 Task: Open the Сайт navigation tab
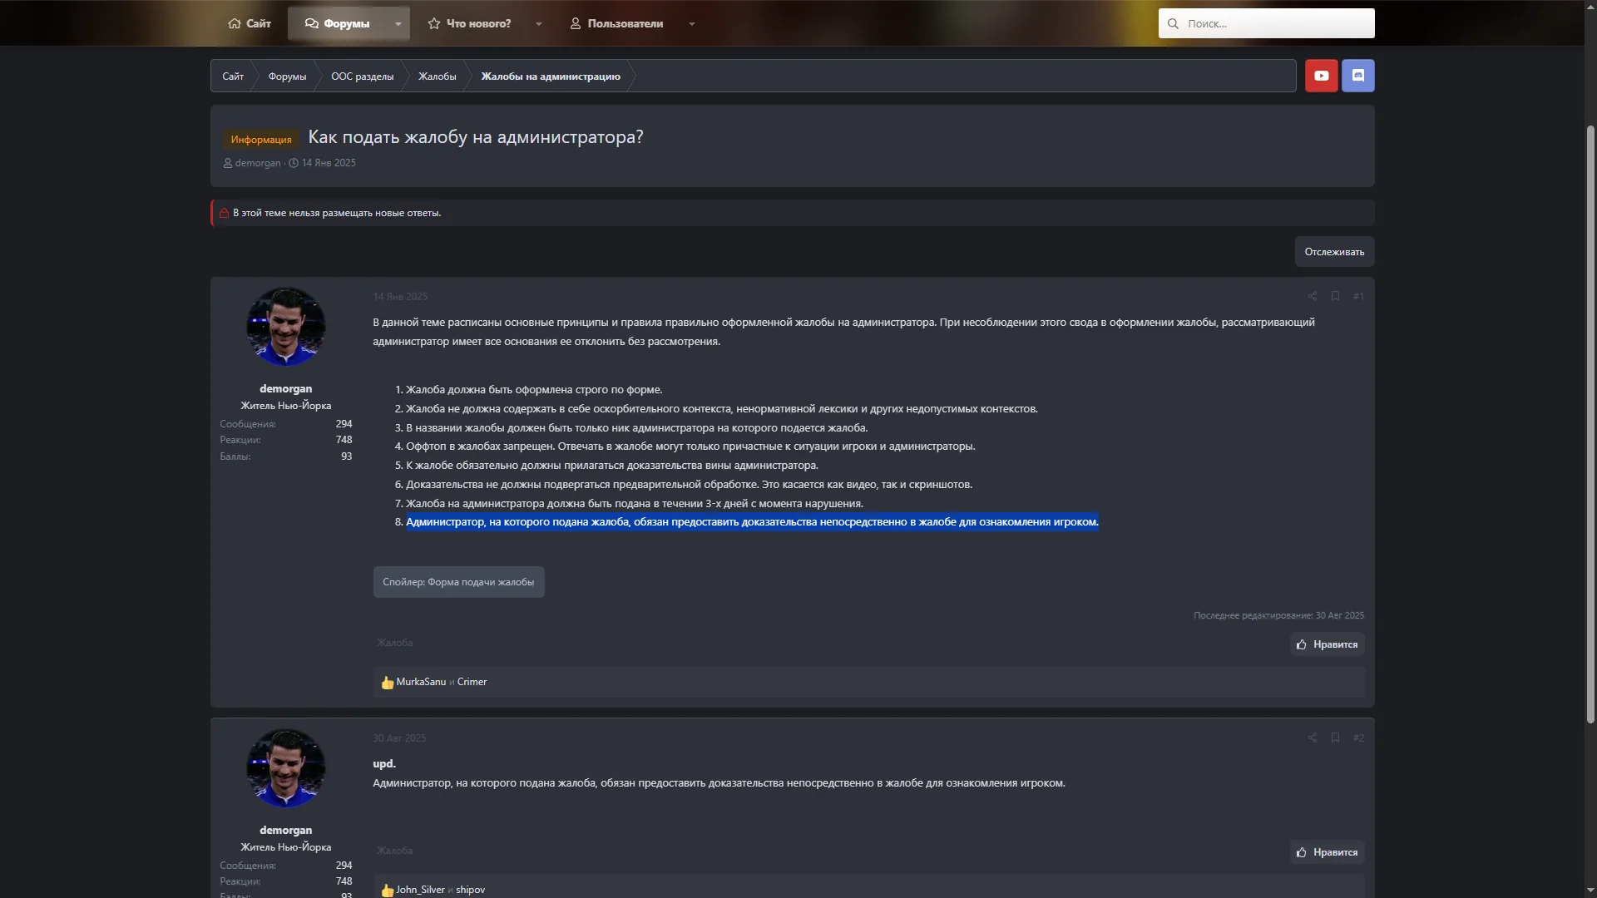[x=250, y=23]
